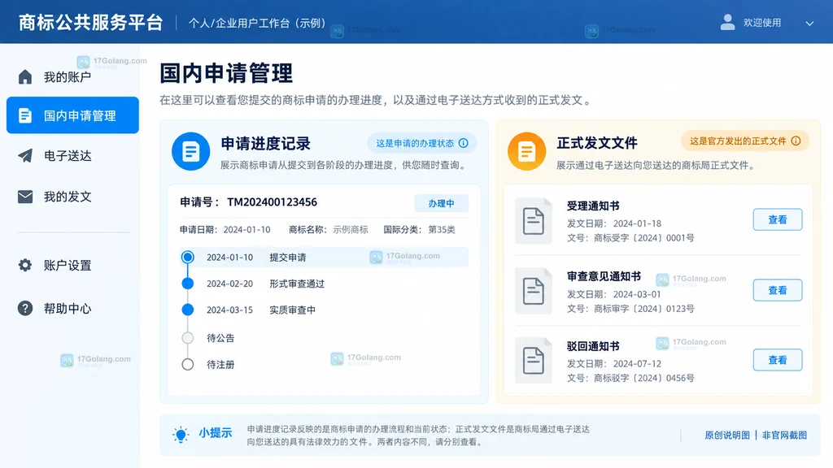Click 发文日期 2024-07-12 text

coord(614,363)
